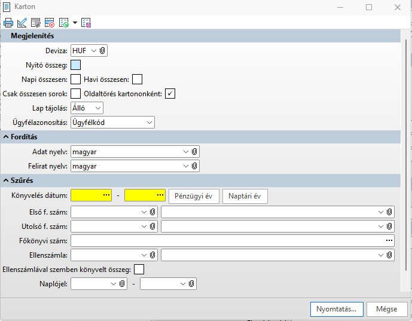Open date picker dots in second Könyvelés dátum
This screenshot has width=412, height=321.
tap(160, 195)
